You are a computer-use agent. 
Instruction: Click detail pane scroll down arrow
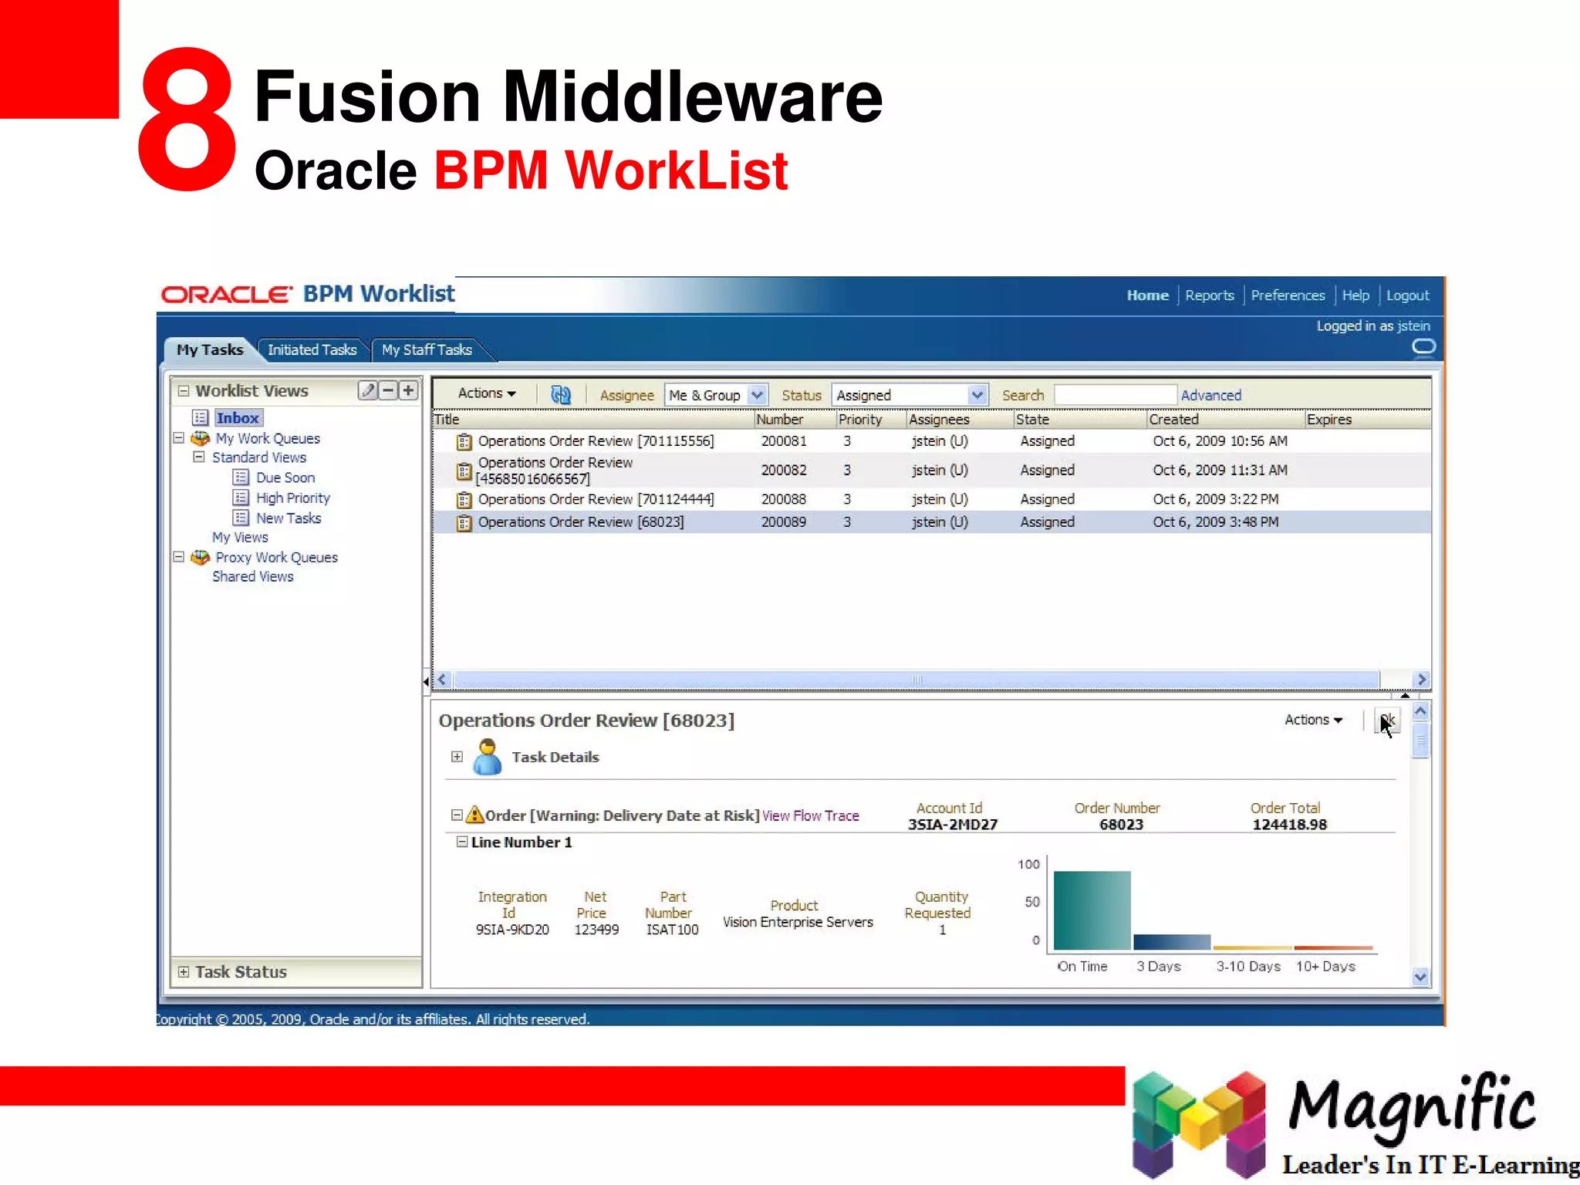[x=1420, y=977]
